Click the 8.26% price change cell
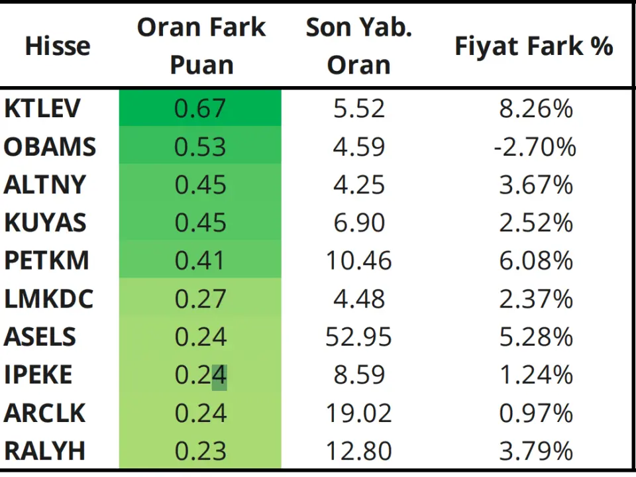 click(536, 109)
